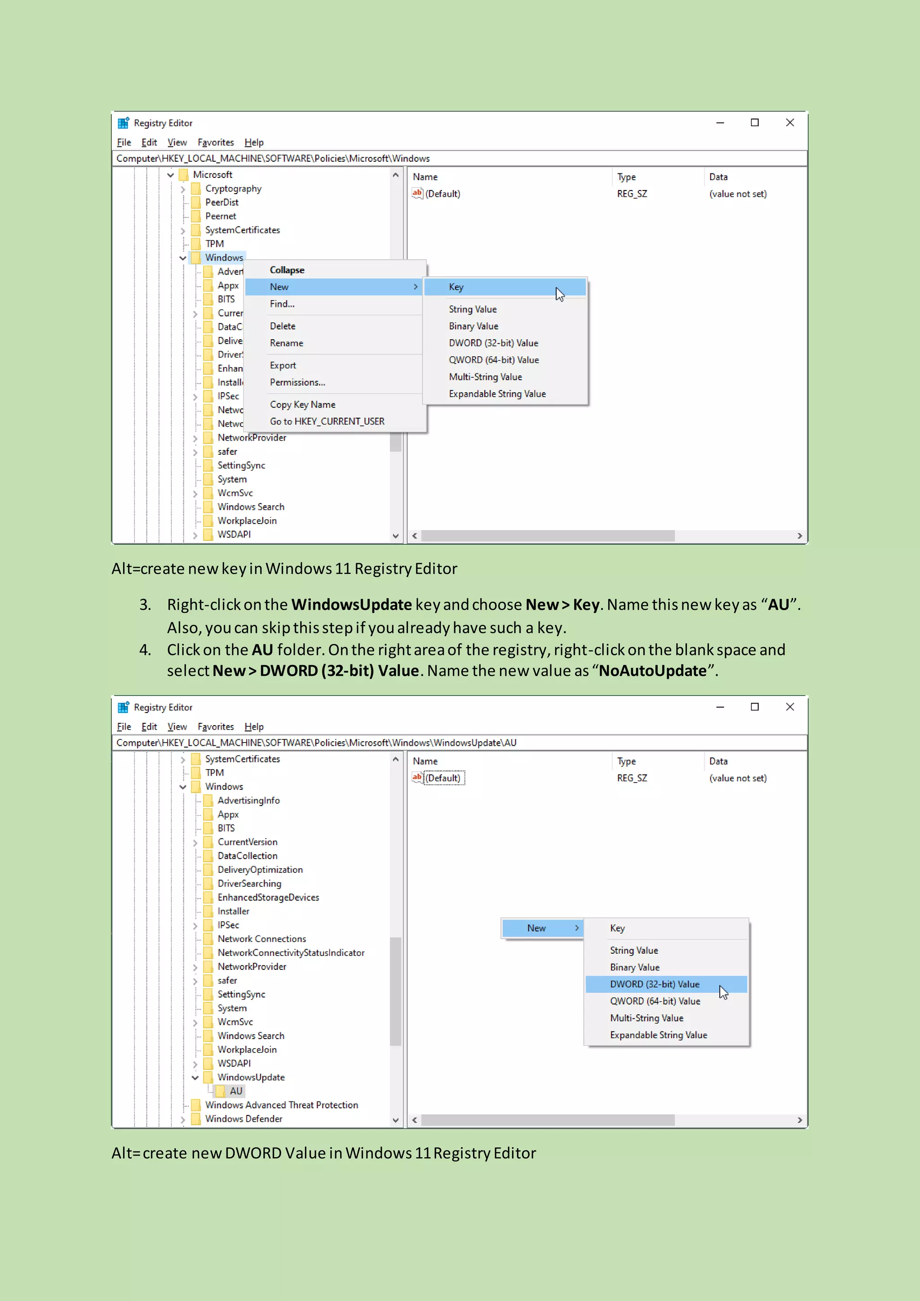Click New in the bottom window context menu
920x1301 pixels.
pos(542,928)
